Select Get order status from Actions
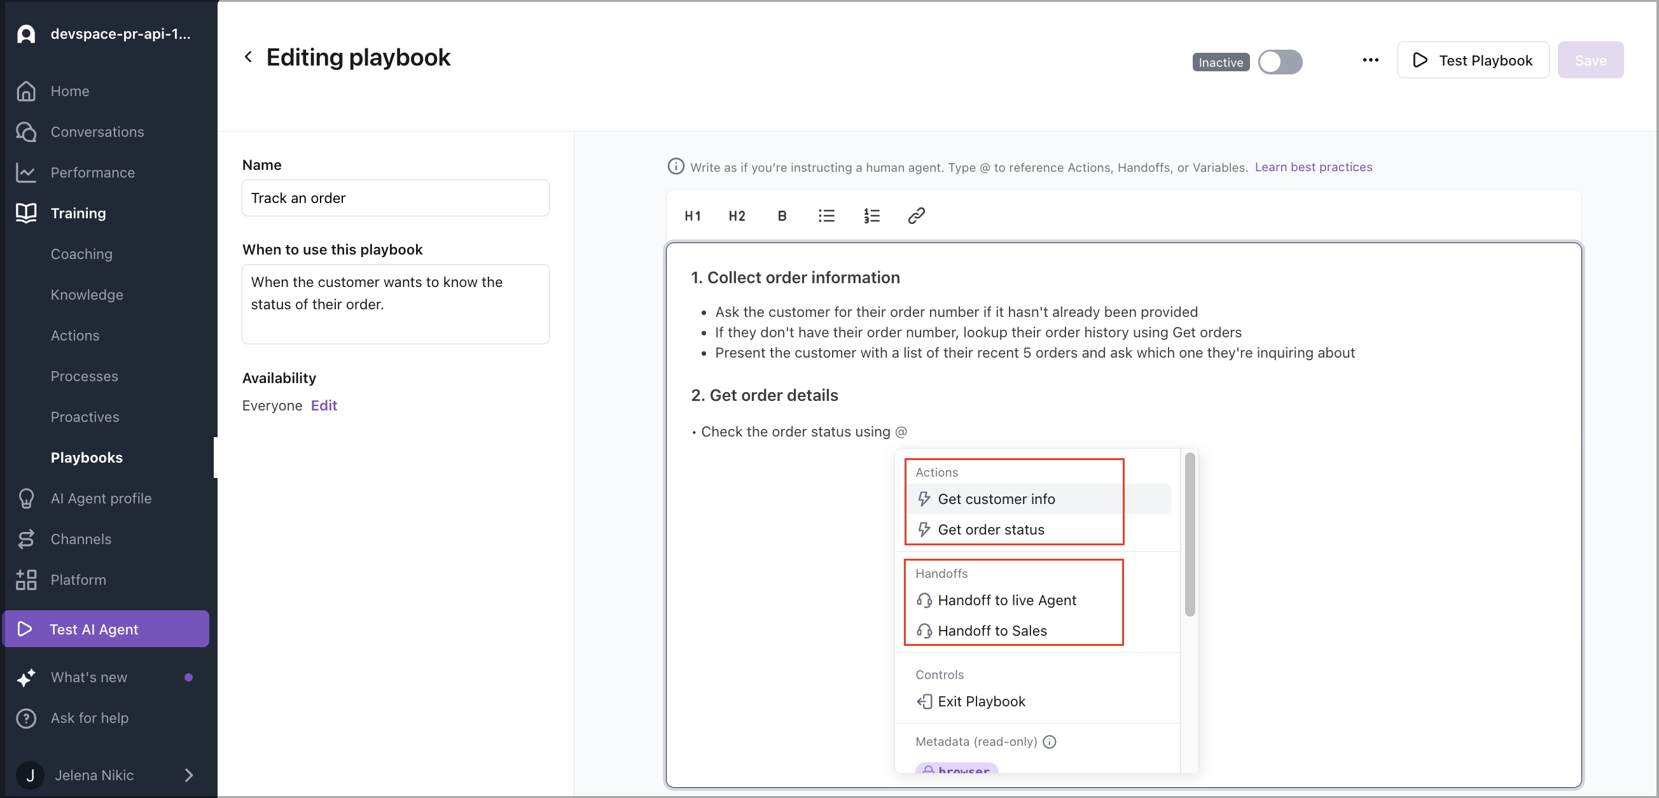1659x798 pixels. pos(990,529)
